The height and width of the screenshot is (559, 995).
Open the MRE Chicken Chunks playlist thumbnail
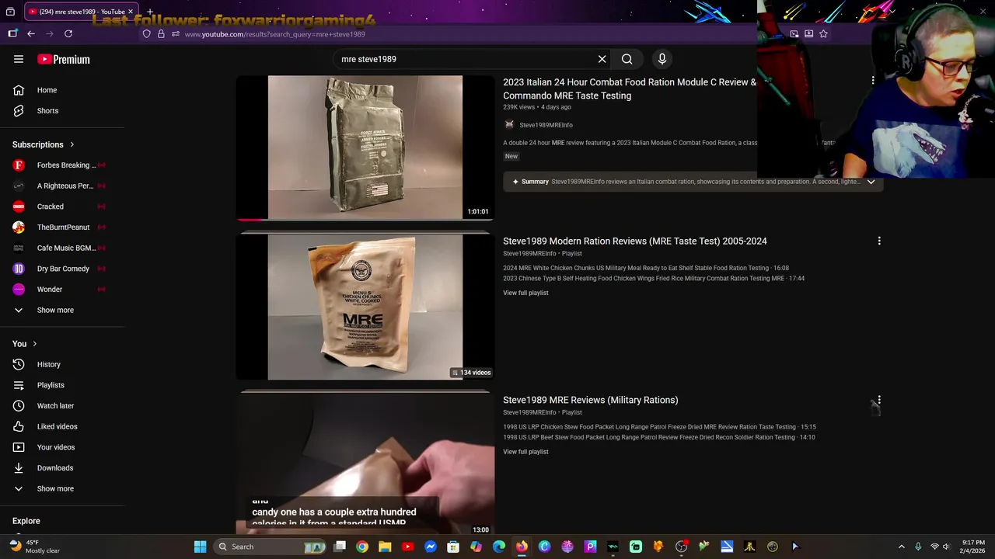[365, 307]
